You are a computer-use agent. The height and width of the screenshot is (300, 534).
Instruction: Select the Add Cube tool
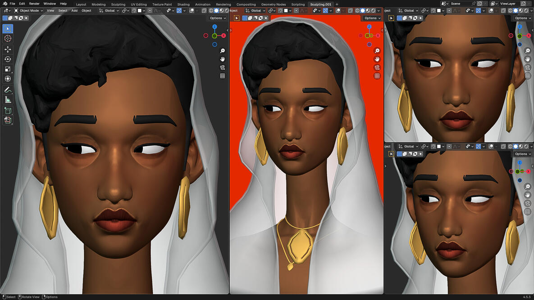pos(8,111)
